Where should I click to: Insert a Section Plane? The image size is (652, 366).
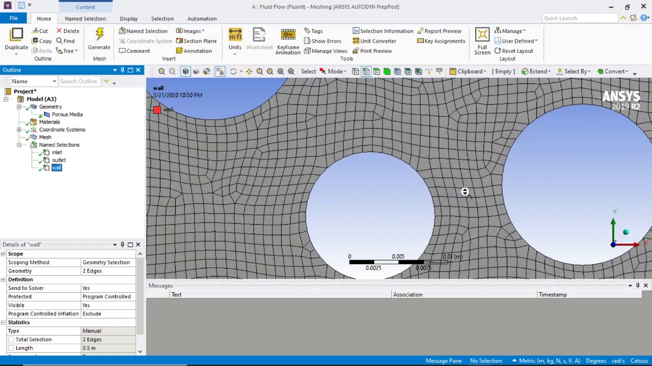coord(196,41)
